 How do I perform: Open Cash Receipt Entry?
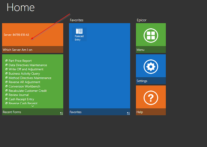click(21, 99)
